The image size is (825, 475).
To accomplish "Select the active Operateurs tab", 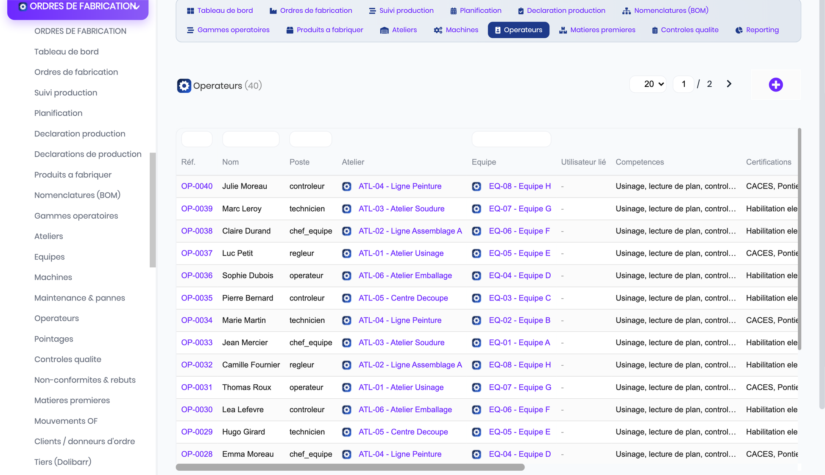I will pyautogui.click(x=518, y=30).
